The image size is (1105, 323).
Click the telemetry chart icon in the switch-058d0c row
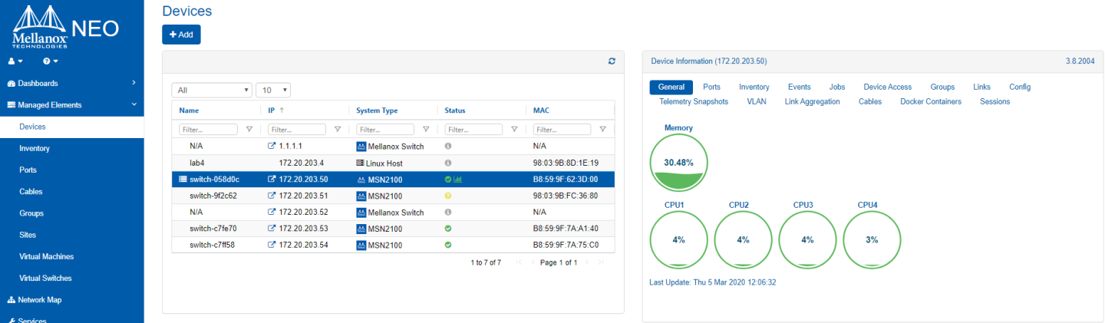click(x=458, y=180)
